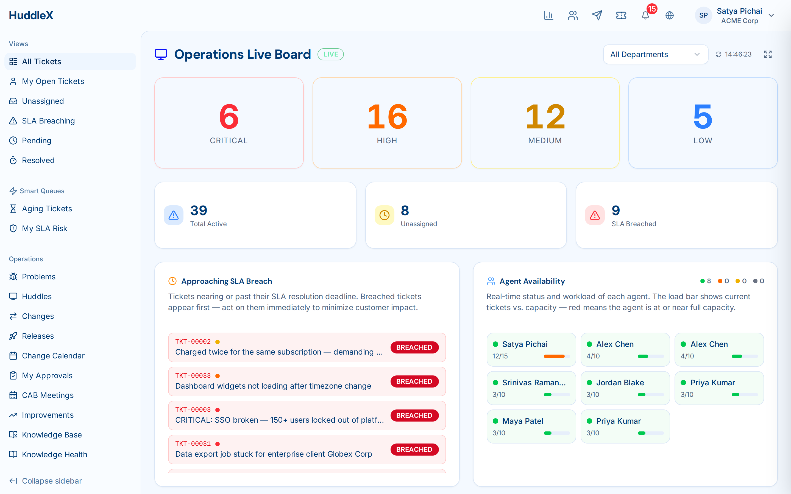Open the Medium priority card

(x=545, y=123)
